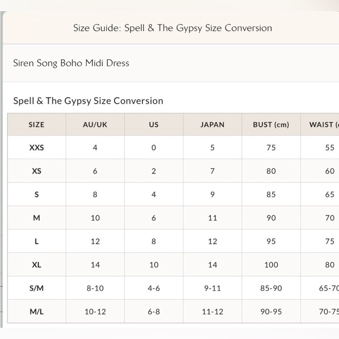
Task: Select the S size row label
Action: coord(37,195)
